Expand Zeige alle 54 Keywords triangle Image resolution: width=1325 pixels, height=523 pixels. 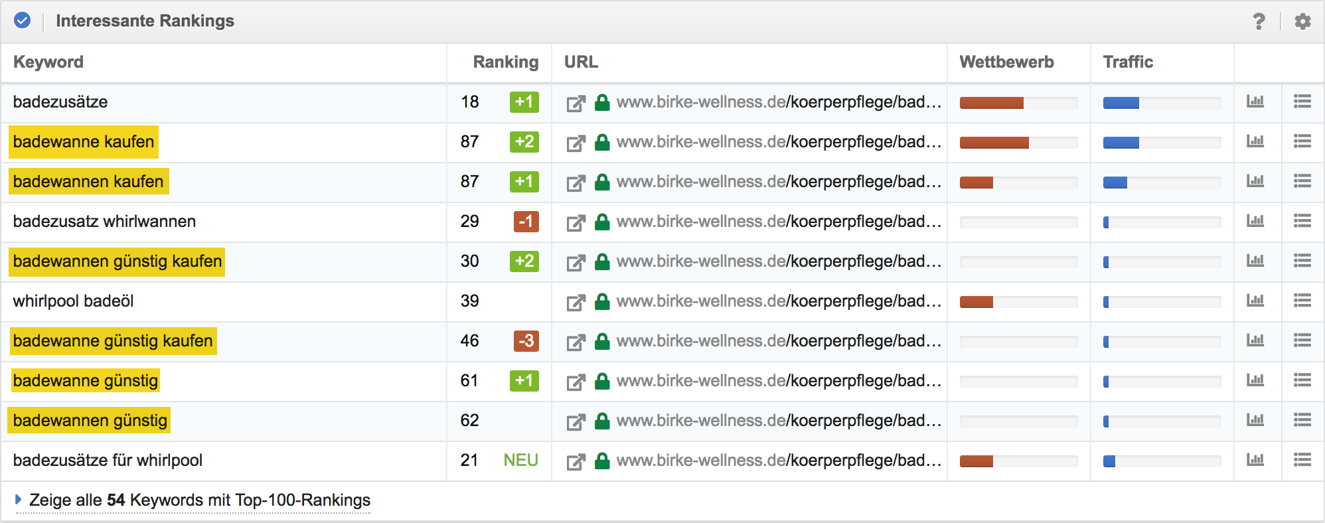tap(18, 499)
